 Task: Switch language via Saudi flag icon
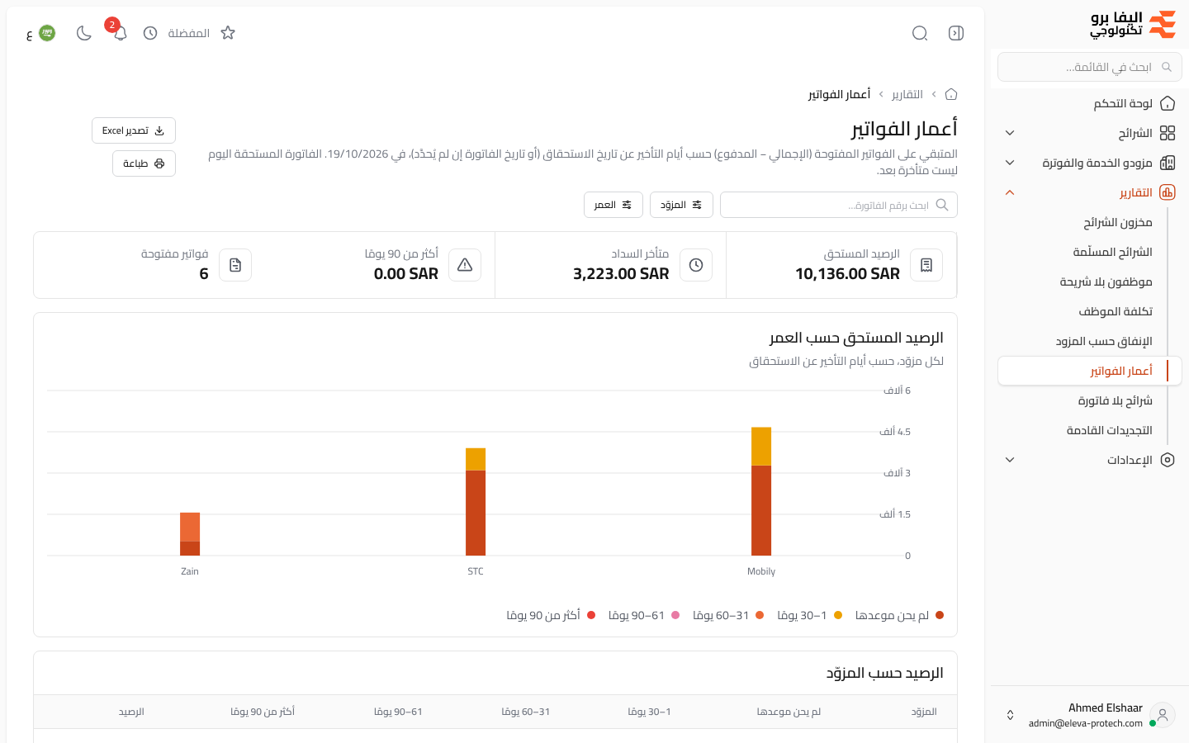(47, 33)
